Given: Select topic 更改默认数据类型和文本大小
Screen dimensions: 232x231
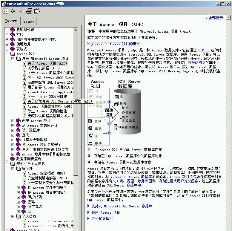Looking at the screenshot, I should [50, 116].
